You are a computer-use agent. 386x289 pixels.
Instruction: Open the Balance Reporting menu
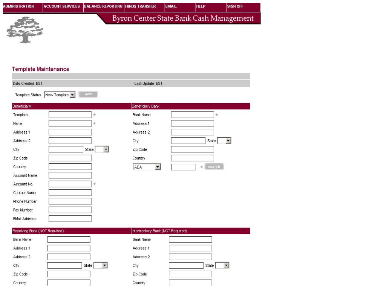[x=103, y=7]
